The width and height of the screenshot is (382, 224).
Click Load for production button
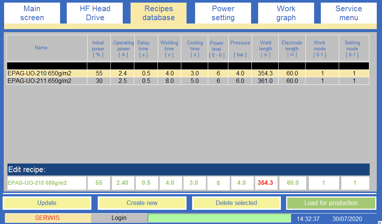tap(331, 203)
